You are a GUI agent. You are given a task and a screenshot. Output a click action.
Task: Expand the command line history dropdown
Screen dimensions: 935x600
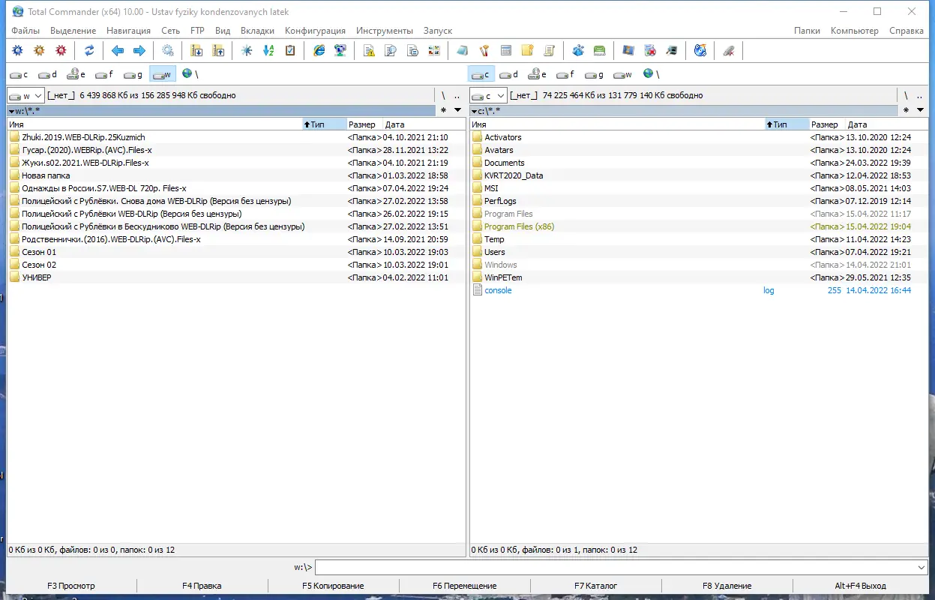tap(922, 568)
